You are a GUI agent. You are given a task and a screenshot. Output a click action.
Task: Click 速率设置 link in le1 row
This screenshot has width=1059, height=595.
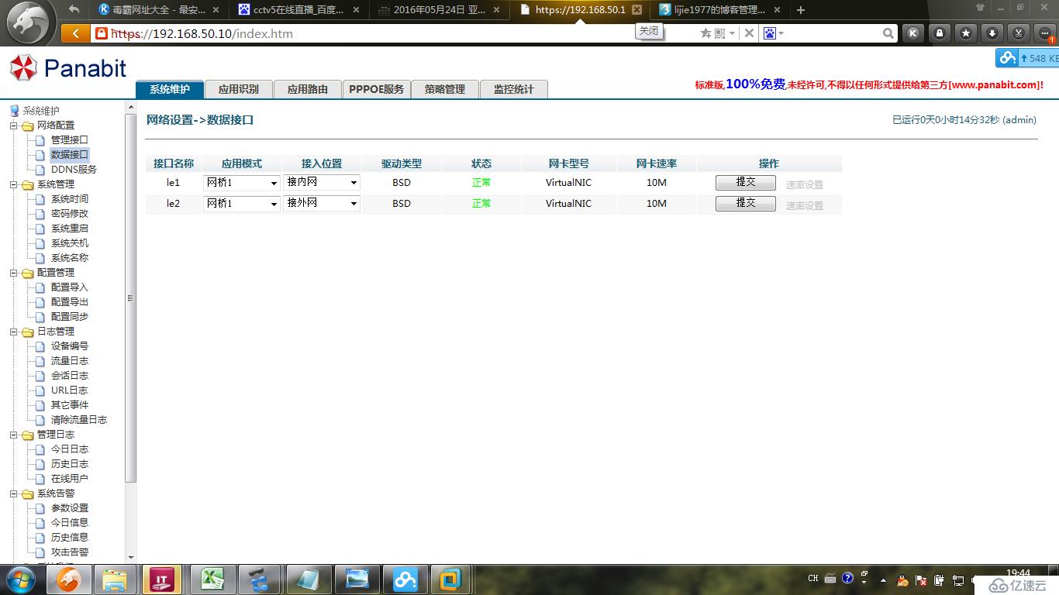click(x=805, y=184)
